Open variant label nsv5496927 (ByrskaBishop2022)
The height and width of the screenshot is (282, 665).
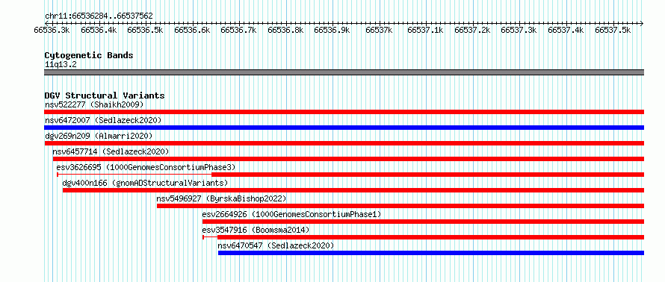point(221,198)
